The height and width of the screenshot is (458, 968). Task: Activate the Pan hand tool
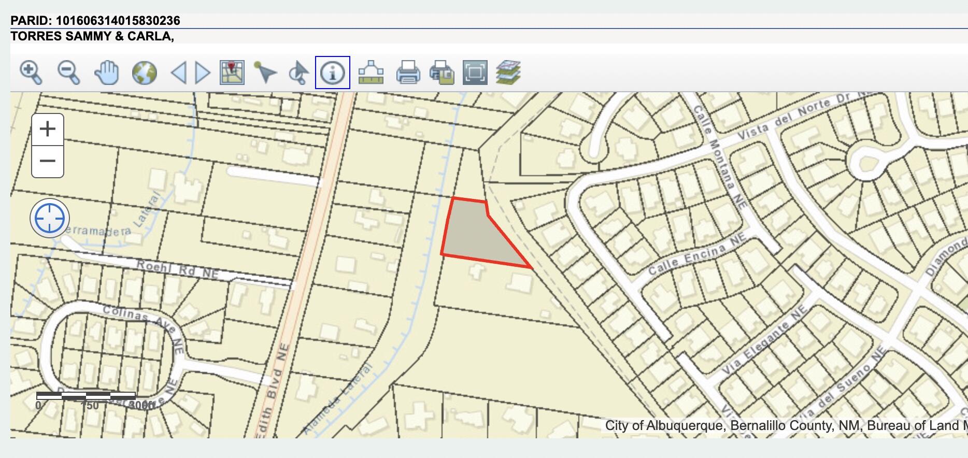pyautogui.click(x=107, y=73)
